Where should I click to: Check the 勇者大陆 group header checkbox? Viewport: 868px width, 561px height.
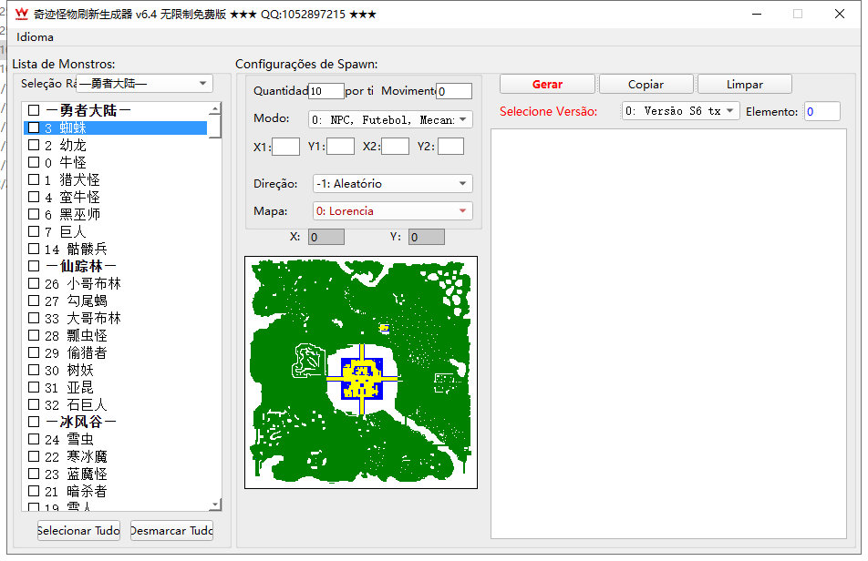point(34,110)
